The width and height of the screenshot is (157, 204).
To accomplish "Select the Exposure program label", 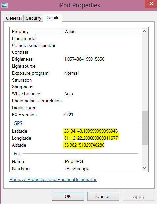I will click(x=30, y=73).
